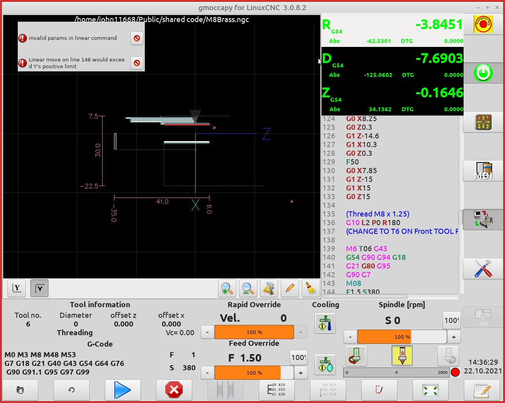Open the homing axes page button
Screen dimensions: 505x403
pos(483,122)
